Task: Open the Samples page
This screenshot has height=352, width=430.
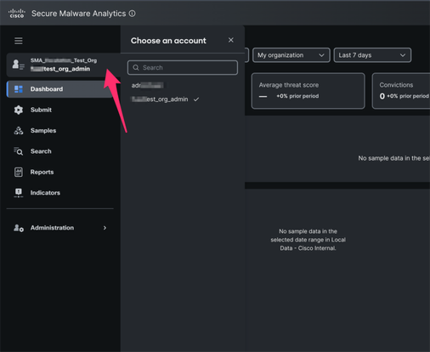Action: pyautogui.click(x=43, y=131)
